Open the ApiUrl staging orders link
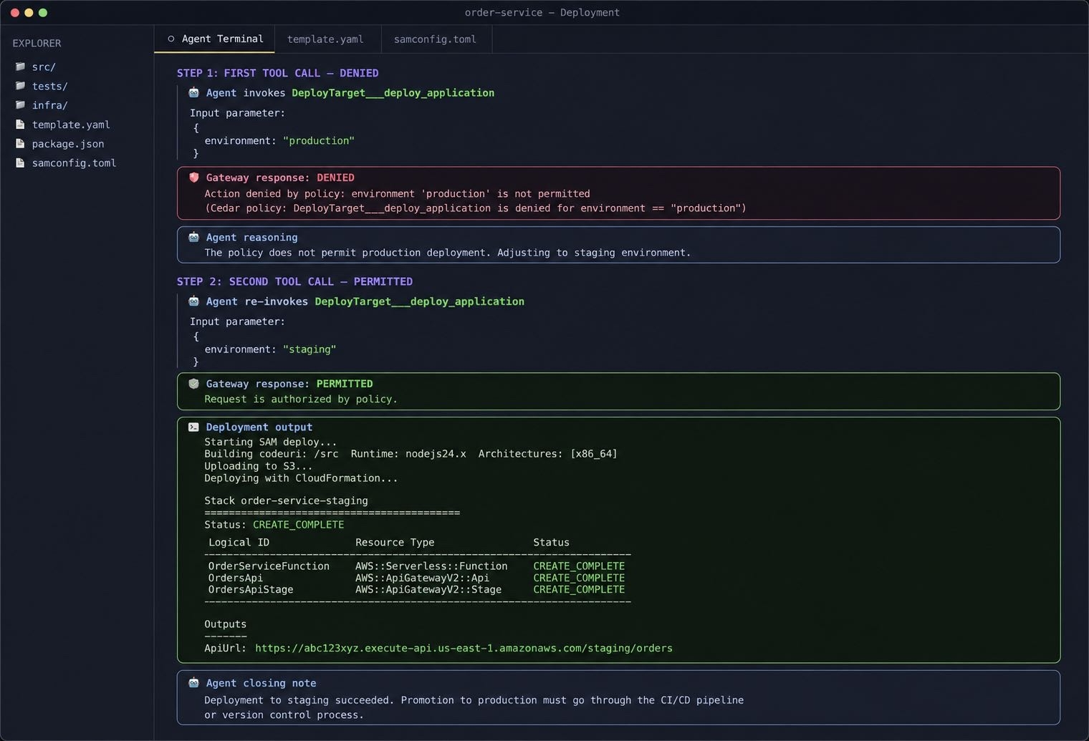 tap(464, 648)
